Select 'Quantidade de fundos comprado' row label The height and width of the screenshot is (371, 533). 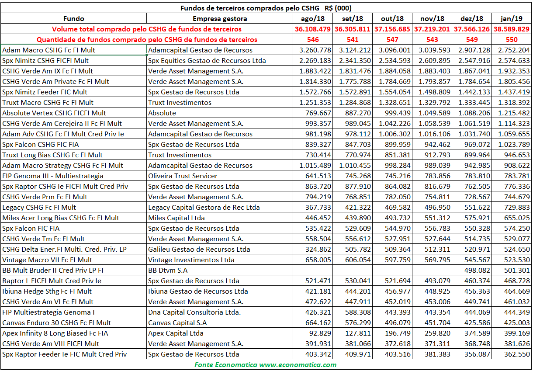[x=146, y=40]
